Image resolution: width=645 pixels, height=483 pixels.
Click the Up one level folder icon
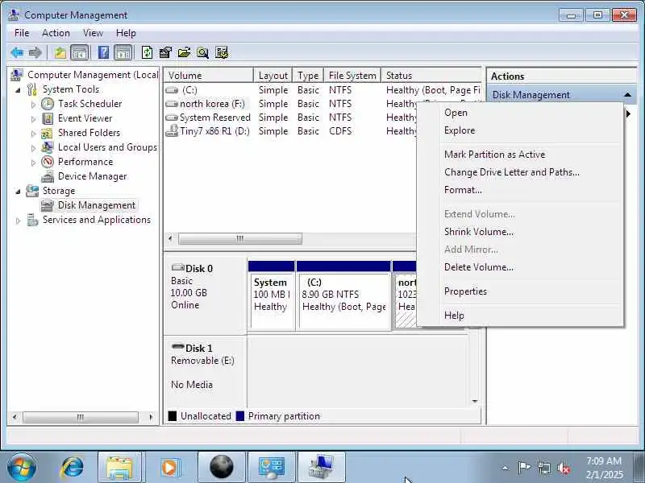click(x=60, y=52)
